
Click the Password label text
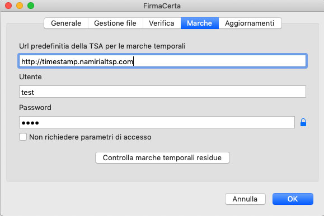pyautogui.click(x=35, y=107)
